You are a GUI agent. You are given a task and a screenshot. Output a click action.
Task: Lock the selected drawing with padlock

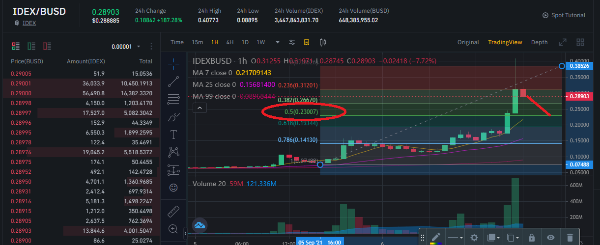[532, 238]
